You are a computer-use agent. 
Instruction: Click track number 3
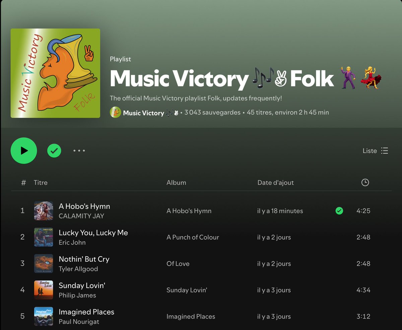(22, 264)
